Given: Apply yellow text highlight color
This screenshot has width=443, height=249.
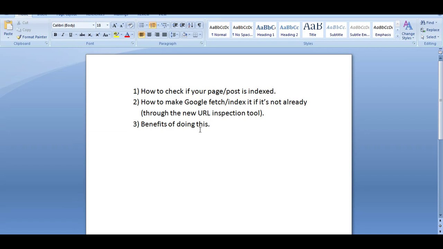Looking at the screenshot, I should coord(116,35).
